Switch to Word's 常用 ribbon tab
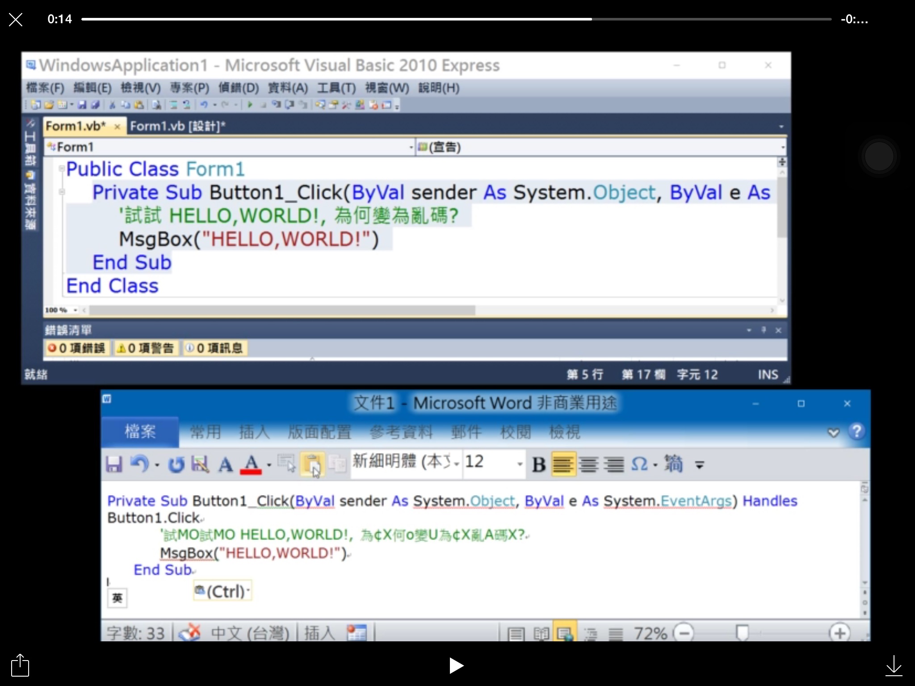The image size is (915, 686). pyautogui.click(x=206, y=432)
